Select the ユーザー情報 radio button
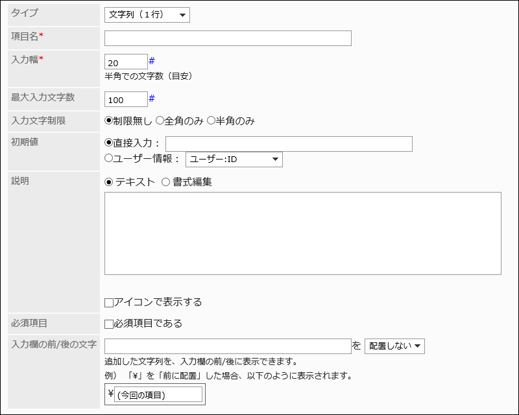The image size is (519, 415). tap(108, 158)
